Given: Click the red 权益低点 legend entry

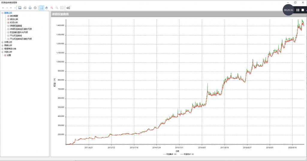Looking at the screenshot, I should (x=187, y=154).
